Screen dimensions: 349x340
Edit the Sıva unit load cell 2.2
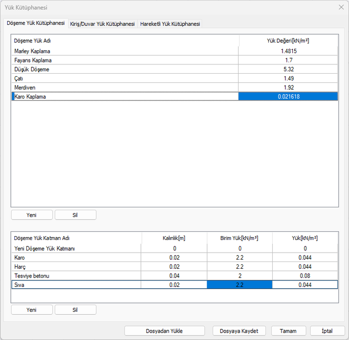point(239,285)
